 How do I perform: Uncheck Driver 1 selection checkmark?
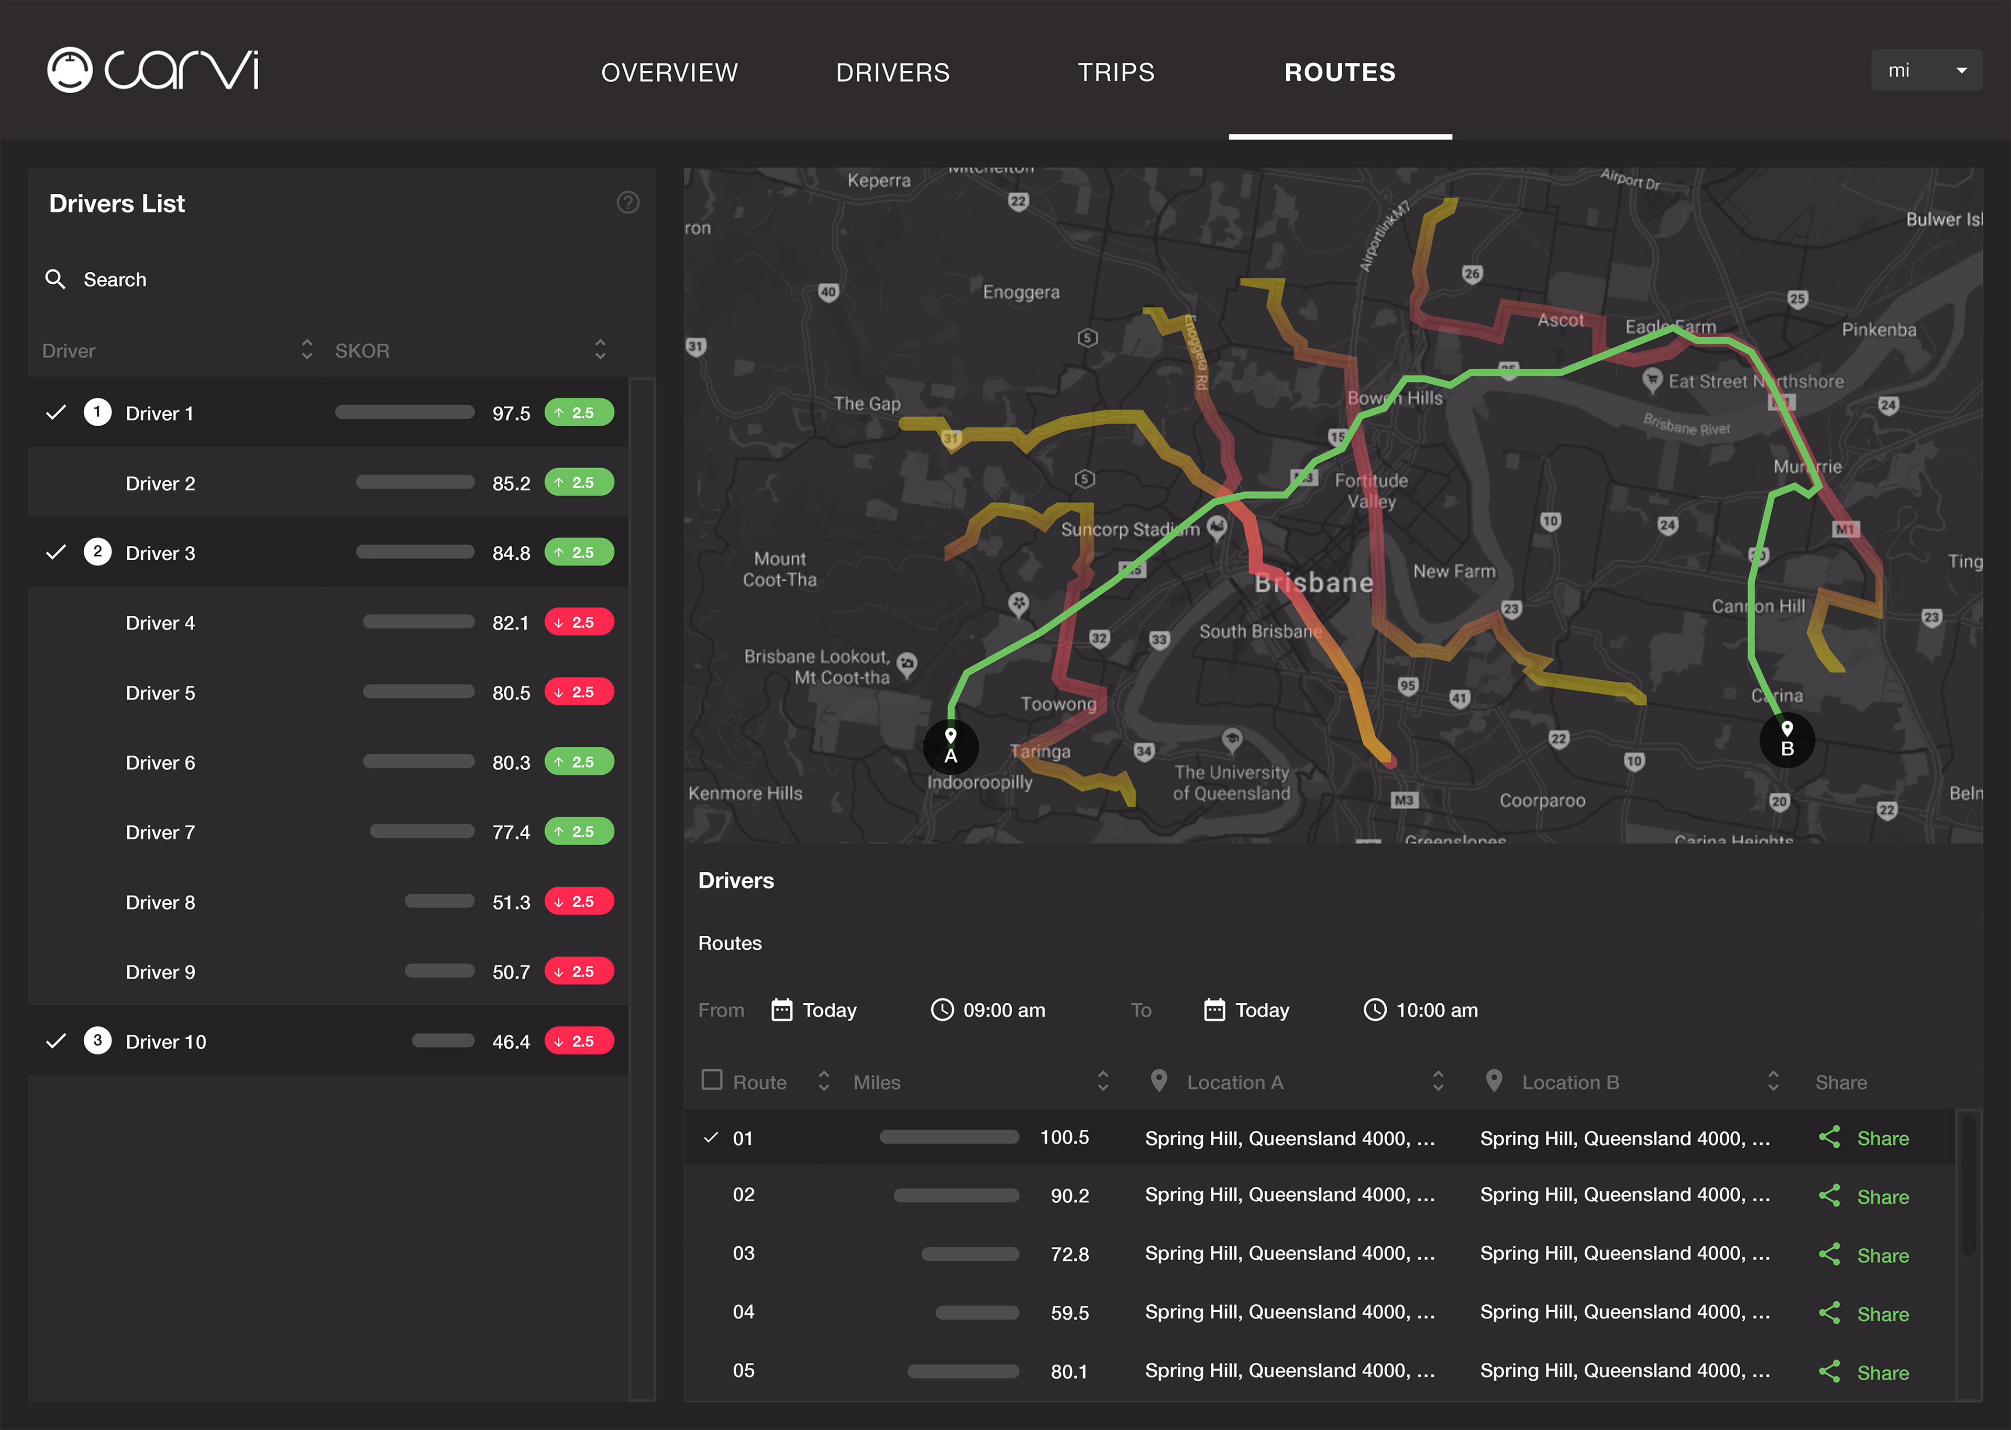57,412
